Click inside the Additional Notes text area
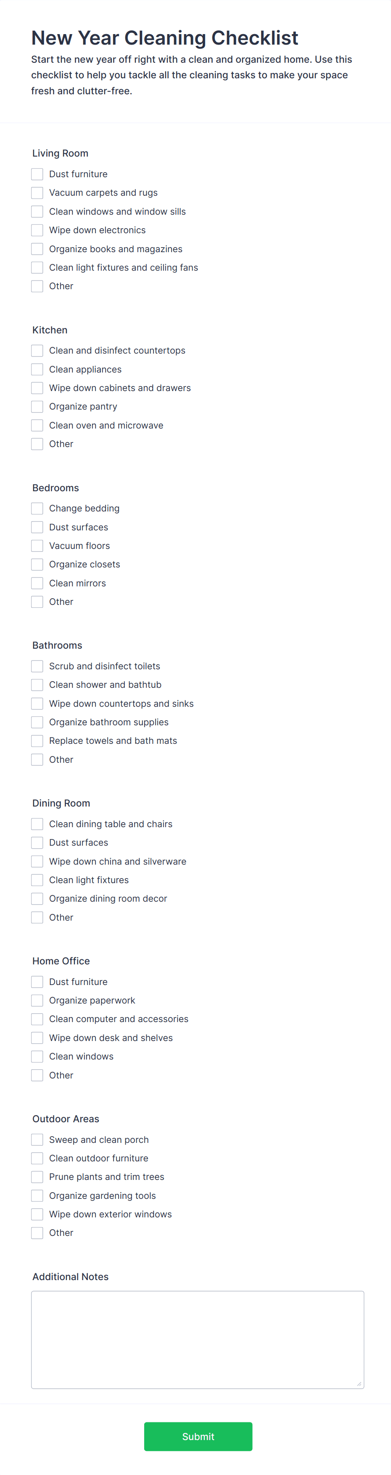 pyautogui.click(x=198, y=1339)
